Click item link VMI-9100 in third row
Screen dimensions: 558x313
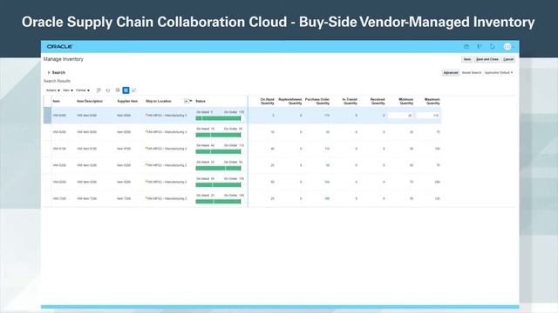pyautogui.click(x=59, y=149)
